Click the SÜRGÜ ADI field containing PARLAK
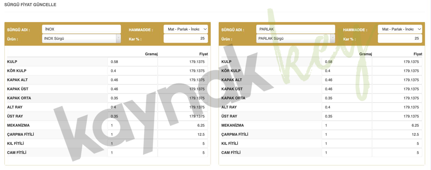 click(296, 29)
